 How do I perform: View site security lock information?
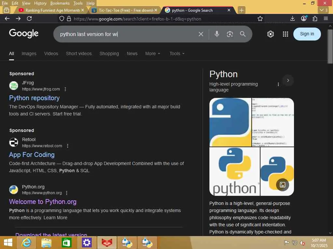click(x=69, y=18)
